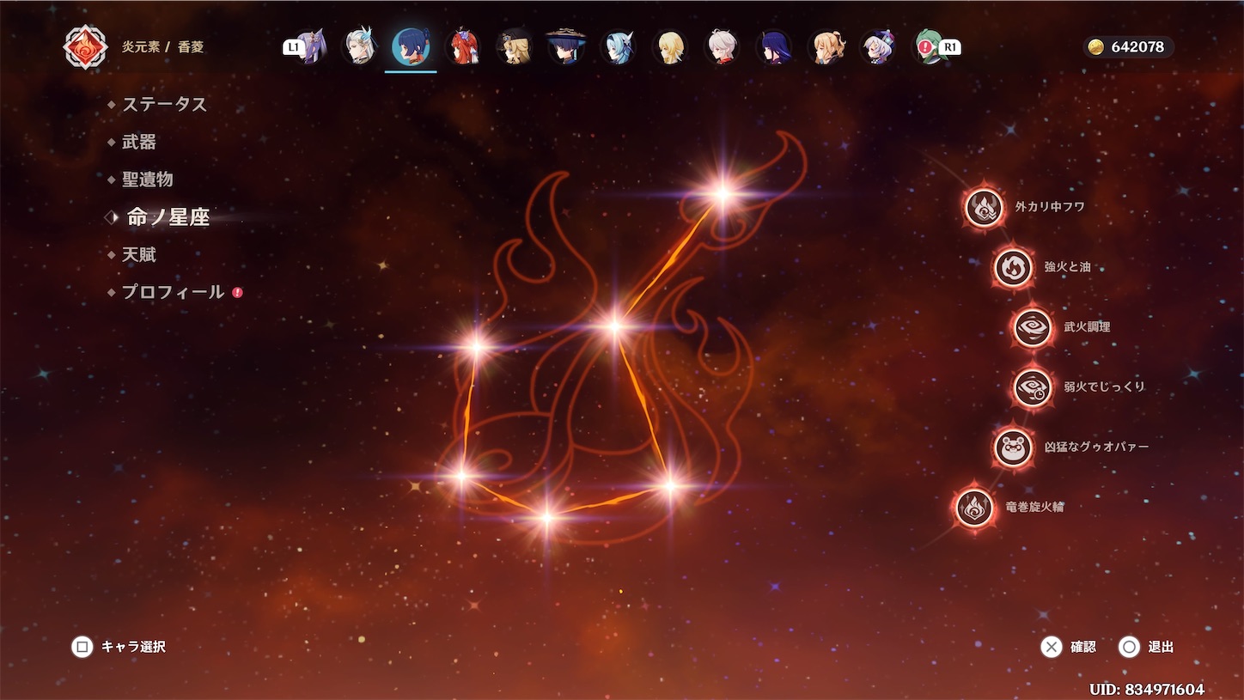Image resolution: width=1244 pixels, height=700 pixels.
Task: Click the X 確認 confirm button
Action: coord(1069,647)
